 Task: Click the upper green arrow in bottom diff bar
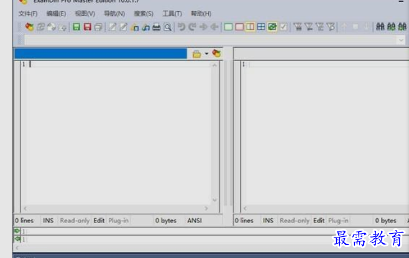pyautogui.click(x=17, y=231)
